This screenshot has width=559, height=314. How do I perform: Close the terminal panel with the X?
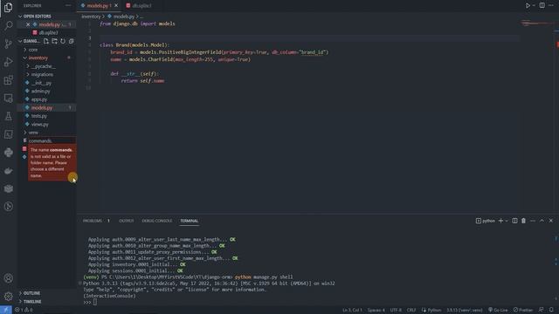coord(551,221)
